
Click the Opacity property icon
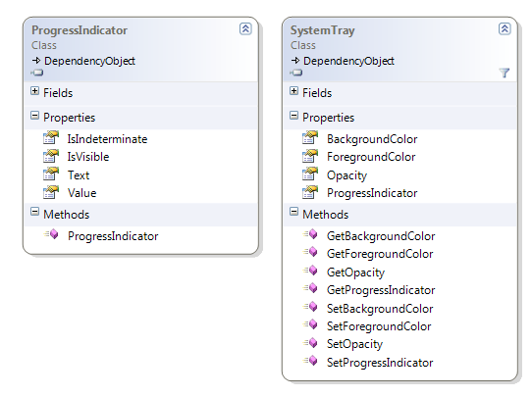[x=310, y=174]
